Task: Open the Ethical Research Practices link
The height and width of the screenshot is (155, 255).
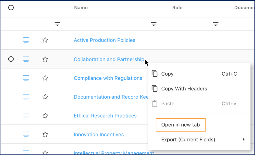Action: pos(105,116)
